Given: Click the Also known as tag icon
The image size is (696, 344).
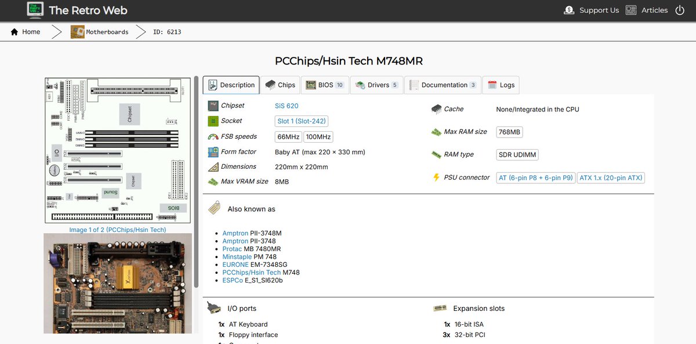Looking at the screenshot, I should click(214, 208).
